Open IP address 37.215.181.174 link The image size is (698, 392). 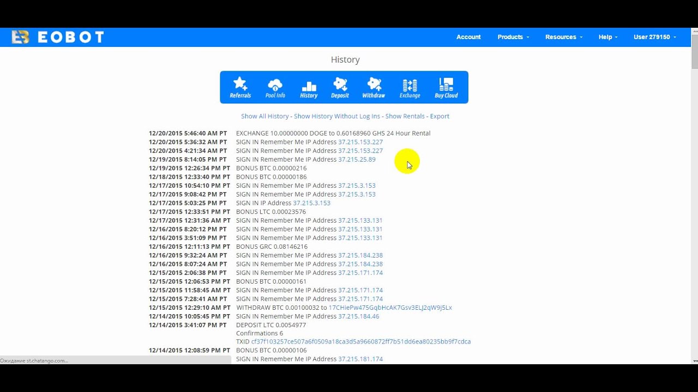coord(360,359)
